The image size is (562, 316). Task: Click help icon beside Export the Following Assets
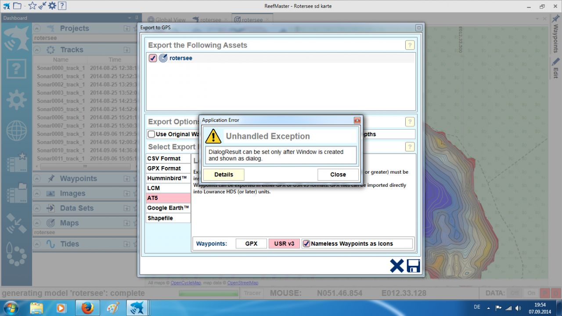click(x=409, y=45)
